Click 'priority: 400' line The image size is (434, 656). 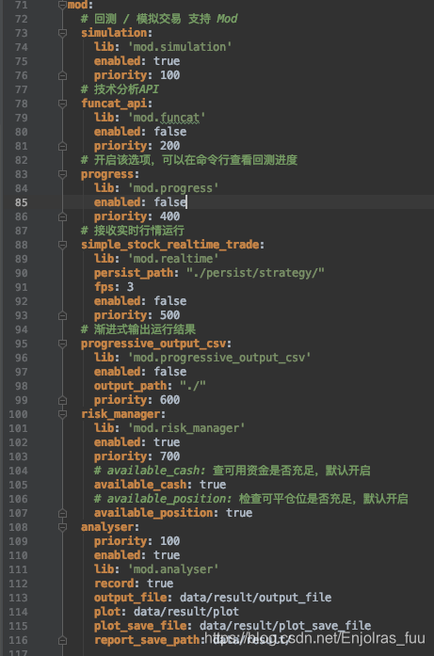pyautogui.click(x=137, y=216)
